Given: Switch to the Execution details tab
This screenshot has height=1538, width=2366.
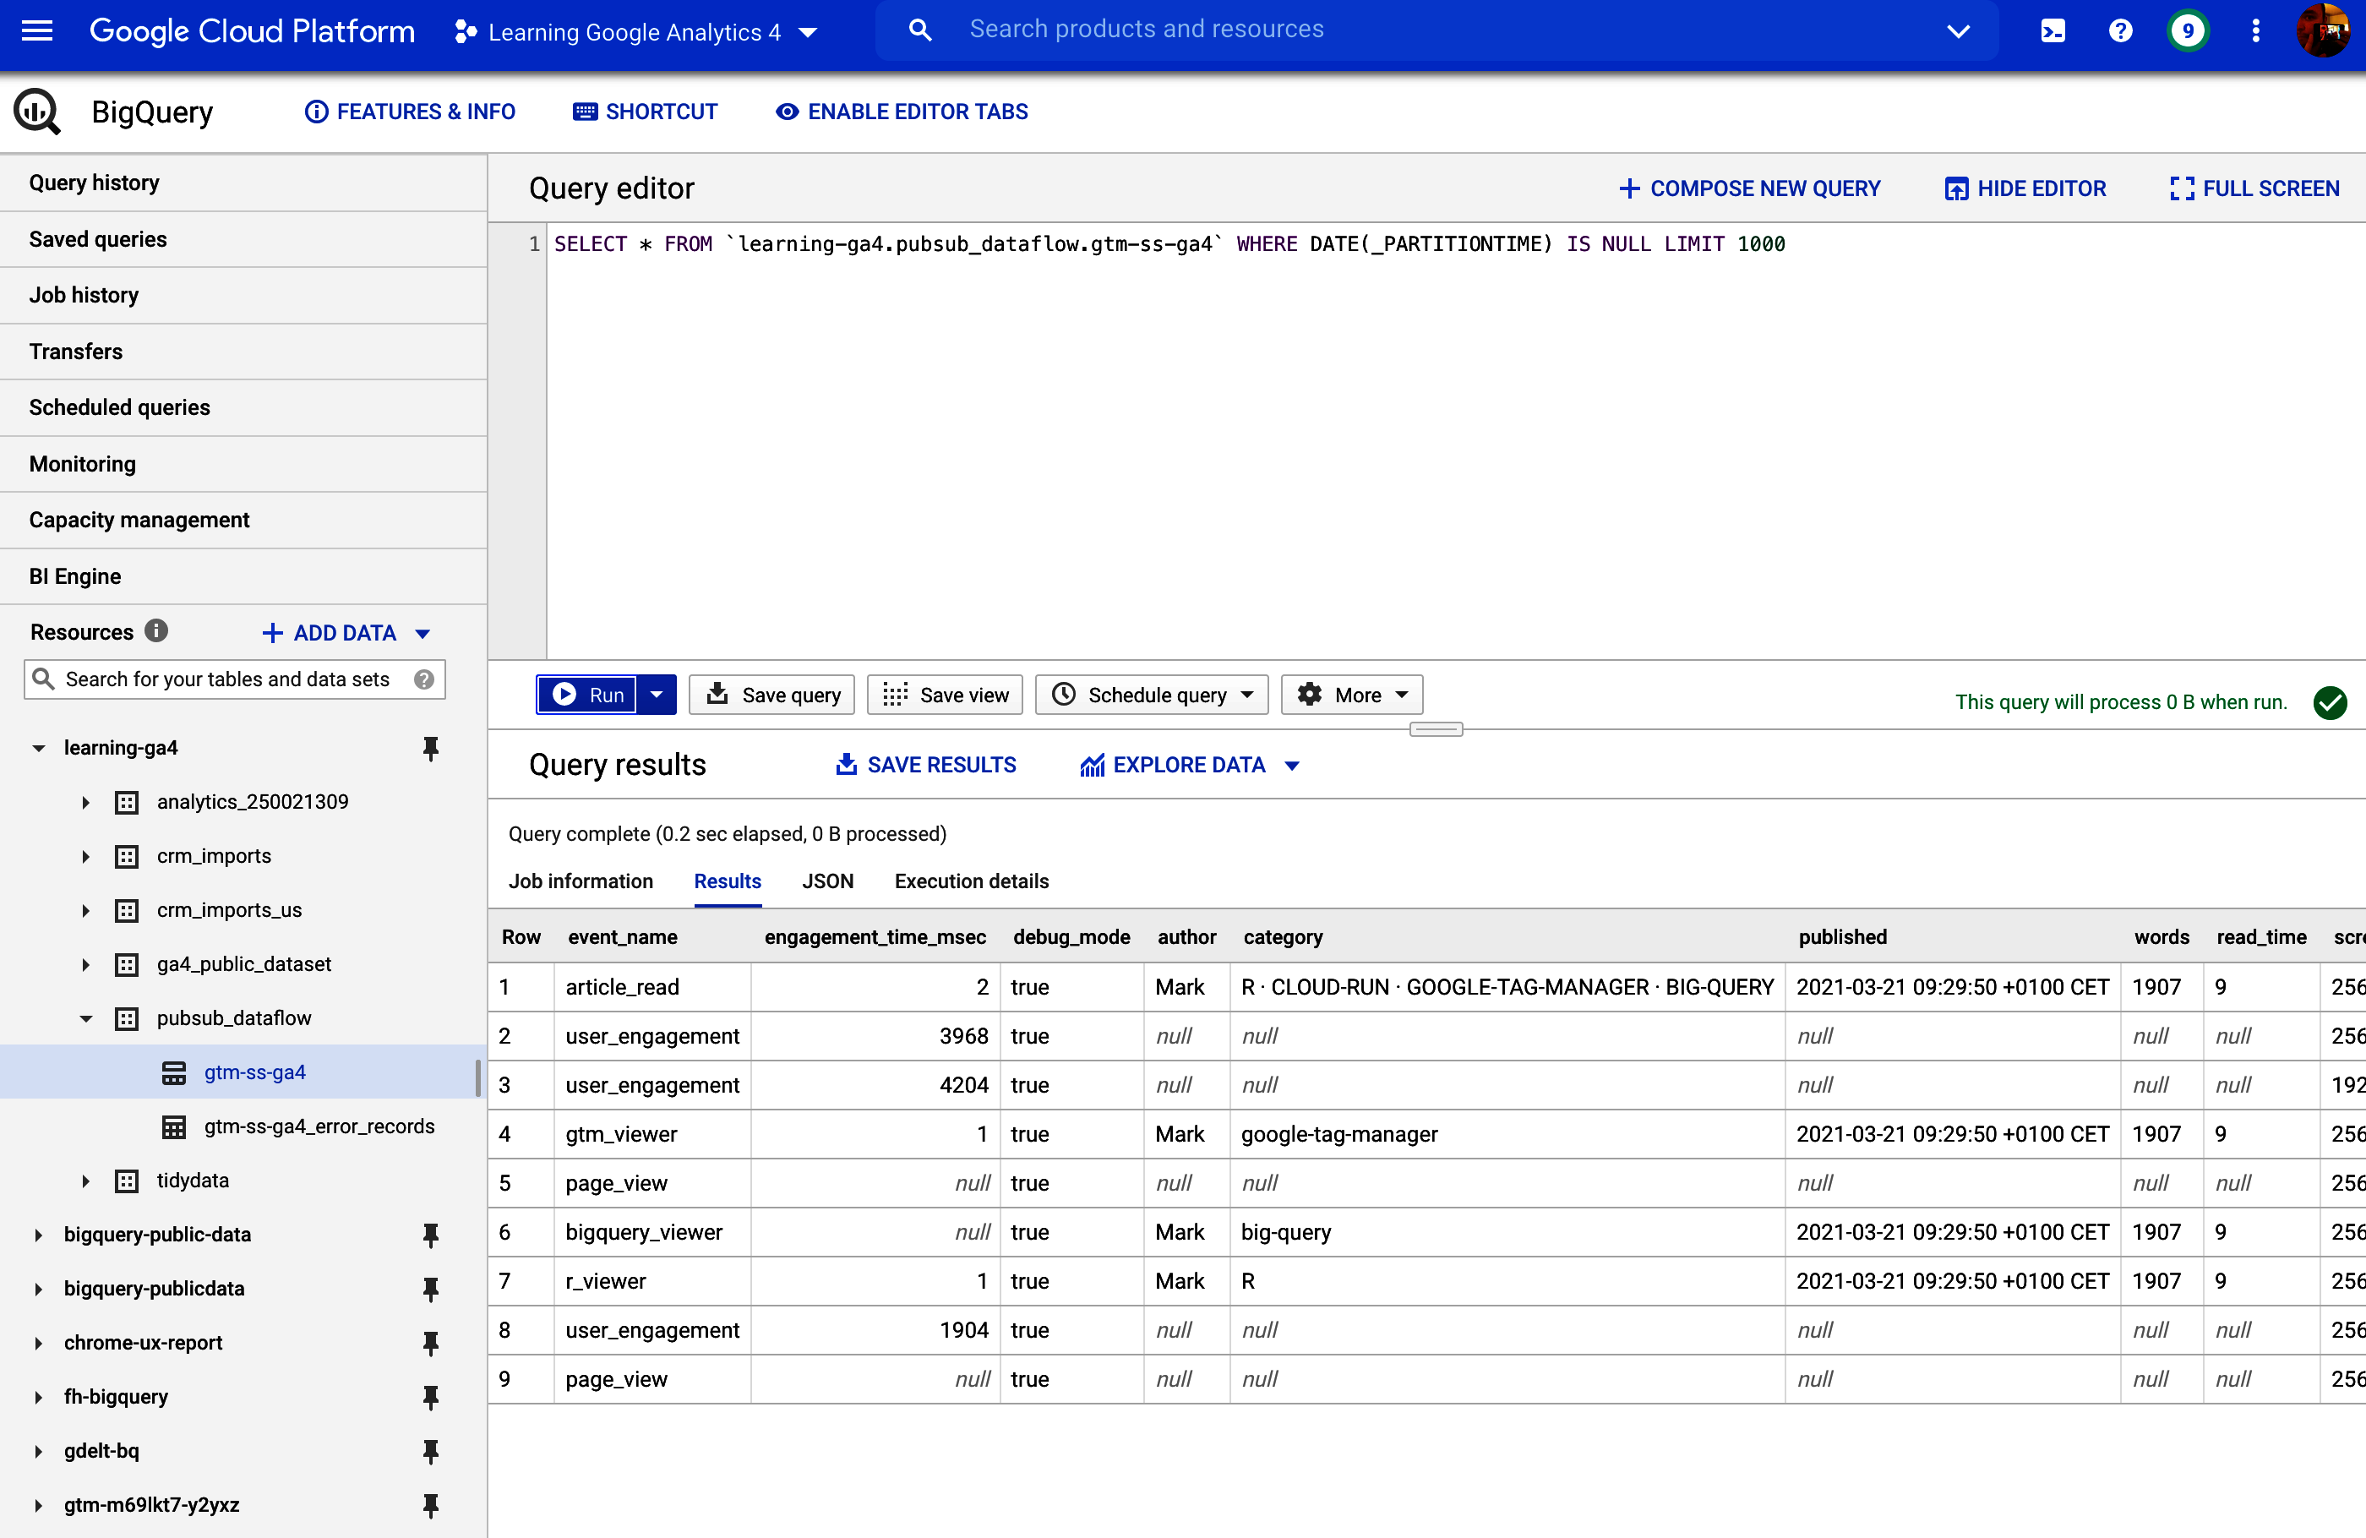Looking at the screenshot, I should click(x=971, y=881).
